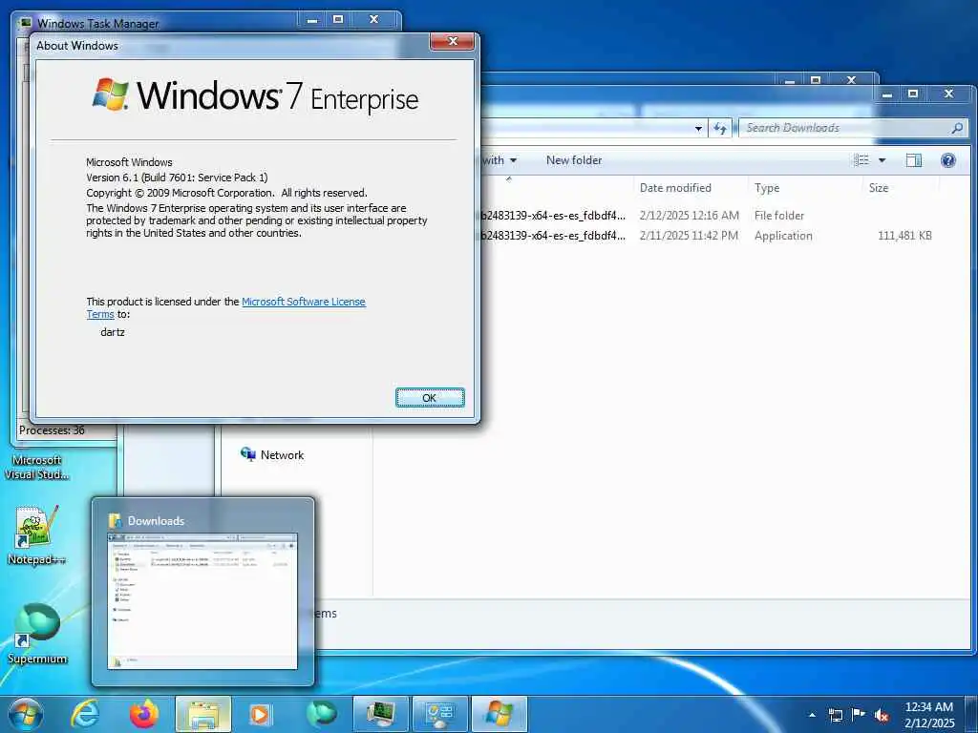Click the Processes: 36 status in Task Manager
Viewport: 978px width, 733px height.
point(52,430)
